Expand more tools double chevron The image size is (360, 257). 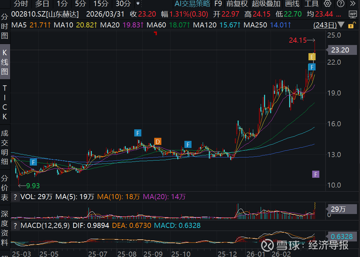pyautogui.click(x=353, y=3)
